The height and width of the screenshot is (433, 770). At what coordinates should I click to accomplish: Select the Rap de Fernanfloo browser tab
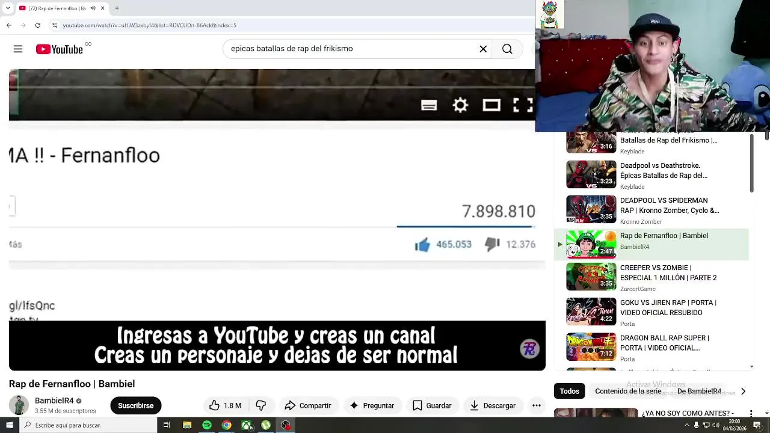pos(61,8)
